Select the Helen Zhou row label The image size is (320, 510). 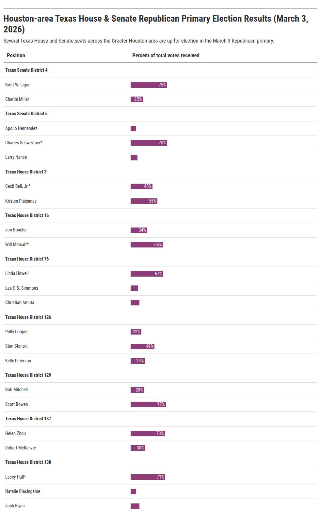16,433
